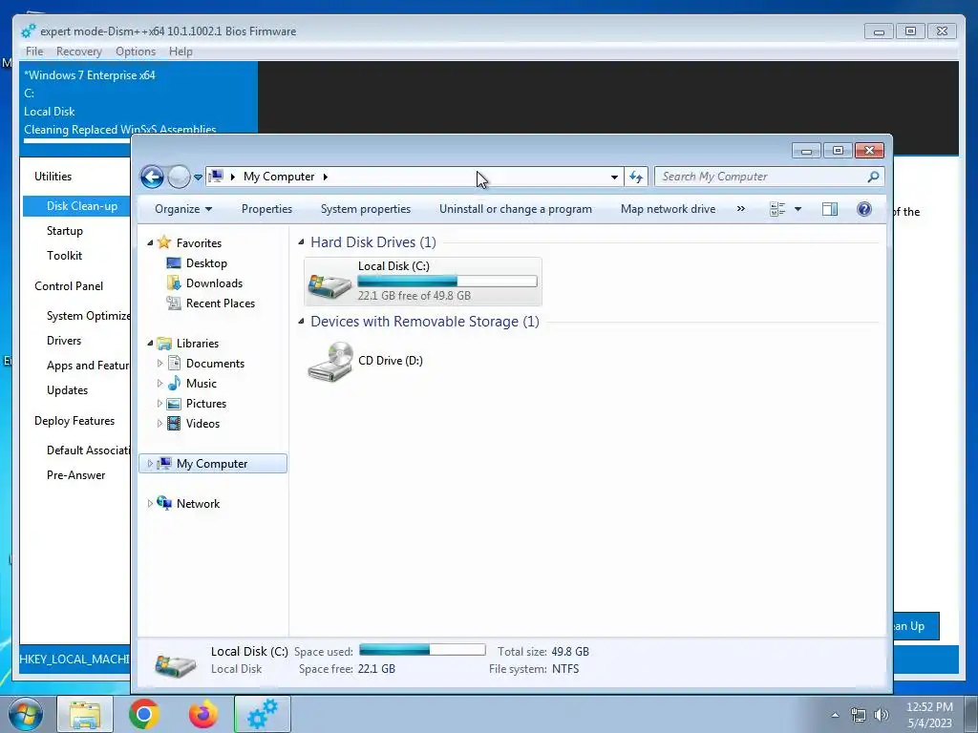This screenshot has height=733, width=978.
Task: Select Pre-Answer in Dism++ sidebar
Action: (x=76, y=475)
